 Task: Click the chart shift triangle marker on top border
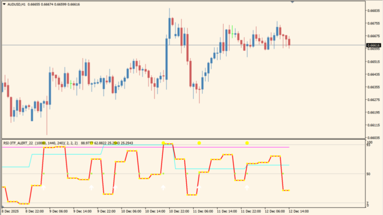pos(292,2)
